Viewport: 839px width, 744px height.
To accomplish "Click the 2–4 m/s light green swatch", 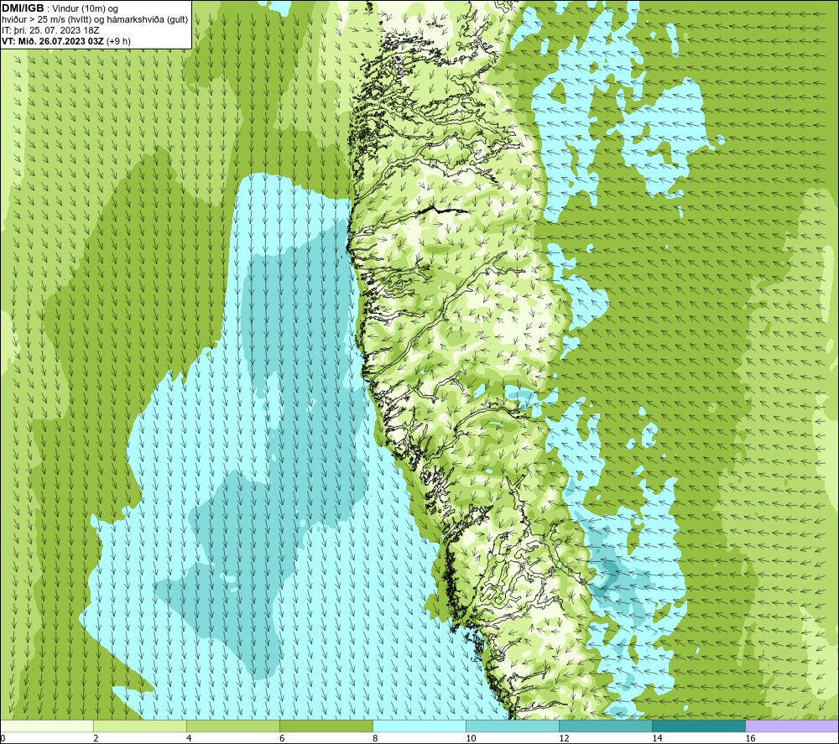I will 139,726.
